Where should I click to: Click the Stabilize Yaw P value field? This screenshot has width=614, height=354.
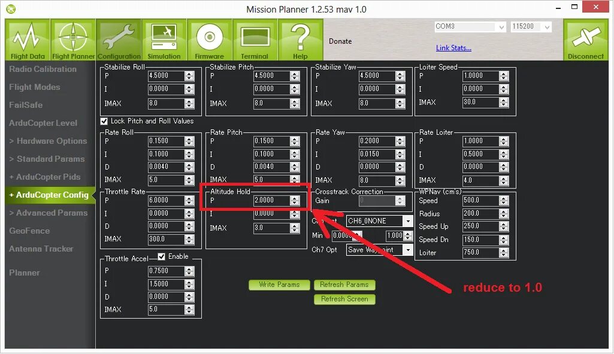pos(377,75)
